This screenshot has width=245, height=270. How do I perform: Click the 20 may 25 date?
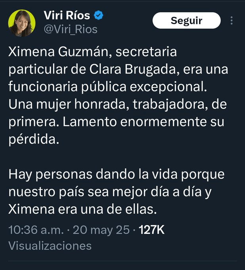101,230
